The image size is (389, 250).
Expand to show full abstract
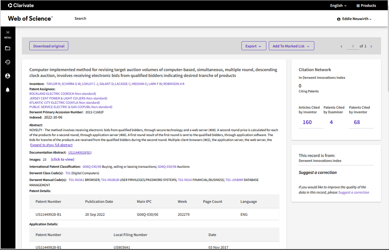coord(51,145)
